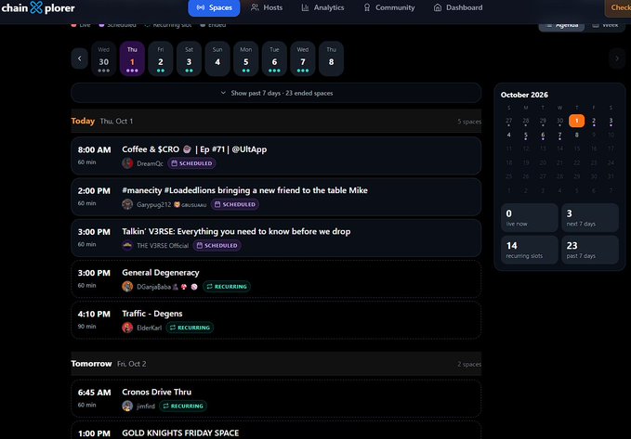The image size is (631, 439).
Task: Select Wed 30 in the day strip
Action: click(x=104, y=58)
